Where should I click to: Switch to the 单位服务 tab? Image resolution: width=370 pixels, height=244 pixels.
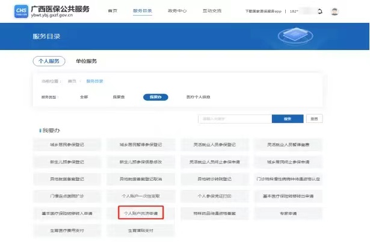tap(86, 61)
